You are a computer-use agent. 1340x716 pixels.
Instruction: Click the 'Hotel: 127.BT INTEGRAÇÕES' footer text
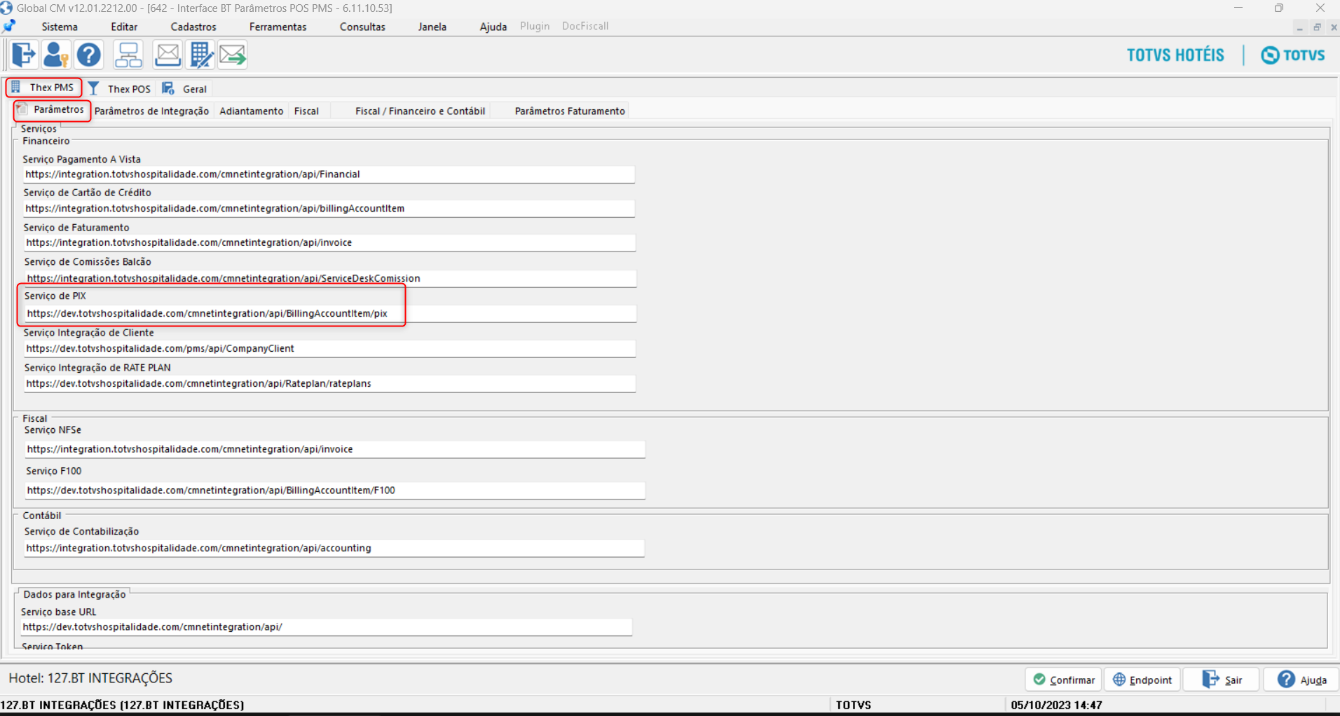pos(90,678)
